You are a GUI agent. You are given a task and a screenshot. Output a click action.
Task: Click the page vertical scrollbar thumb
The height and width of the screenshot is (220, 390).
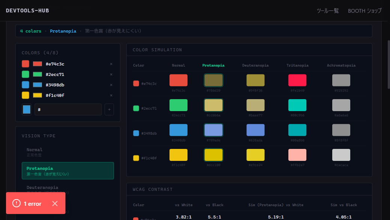(388, 64)
